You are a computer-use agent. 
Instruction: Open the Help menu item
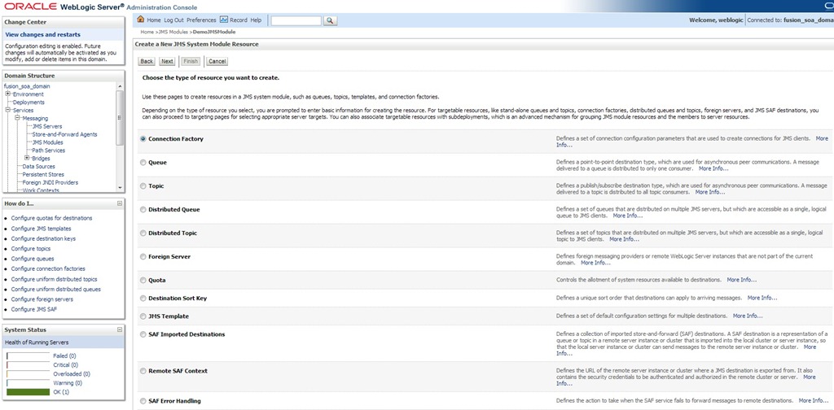(x=256, y=20)
